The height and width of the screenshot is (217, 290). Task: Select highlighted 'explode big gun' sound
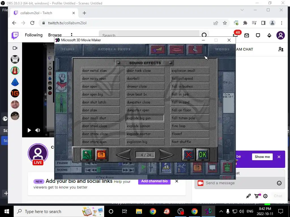pyautogui.click(x=145, y=118)
